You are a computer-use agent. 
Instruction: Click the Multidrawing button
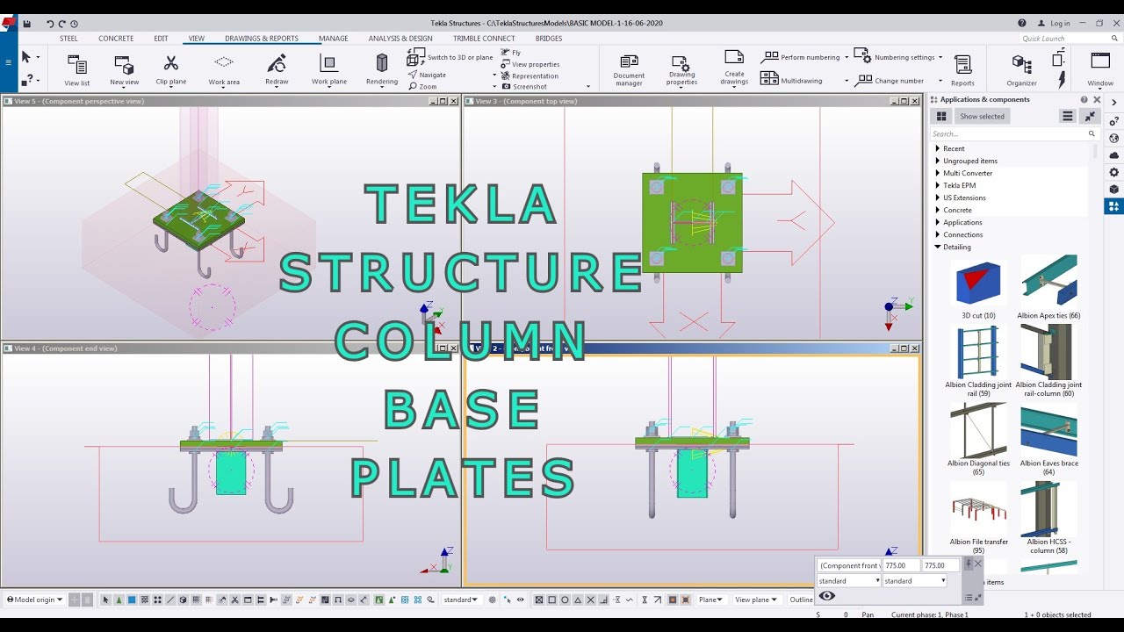point(791,79)
